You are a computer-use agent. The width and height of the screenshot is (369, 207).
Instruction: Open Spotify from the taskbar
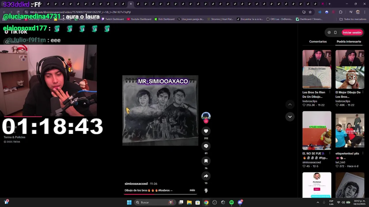click(x=231, y=202)
